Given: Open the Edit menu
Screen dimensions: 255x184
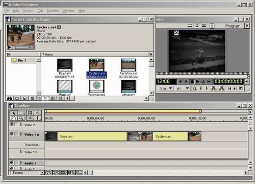Looking at the screenshot, I should pyautogui.click(x=16, y=11).
